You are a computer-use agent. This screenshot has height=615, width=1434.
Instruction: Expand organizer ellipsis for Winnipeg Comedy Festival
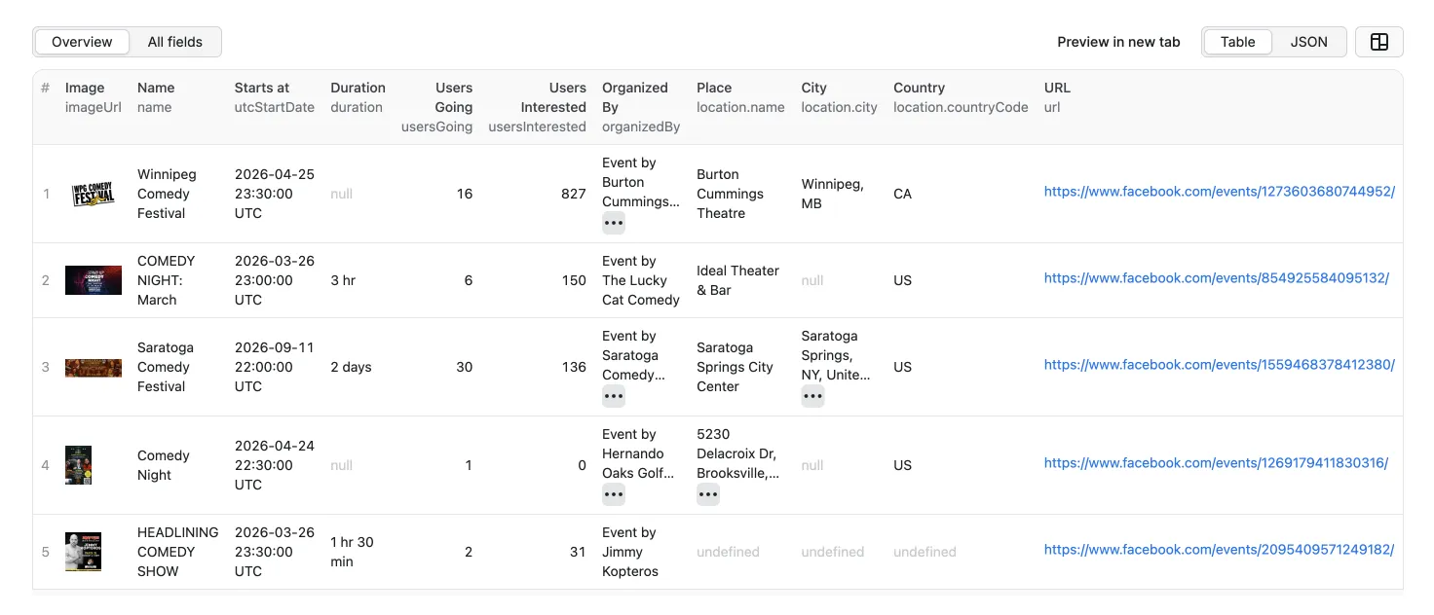[614, 223]
